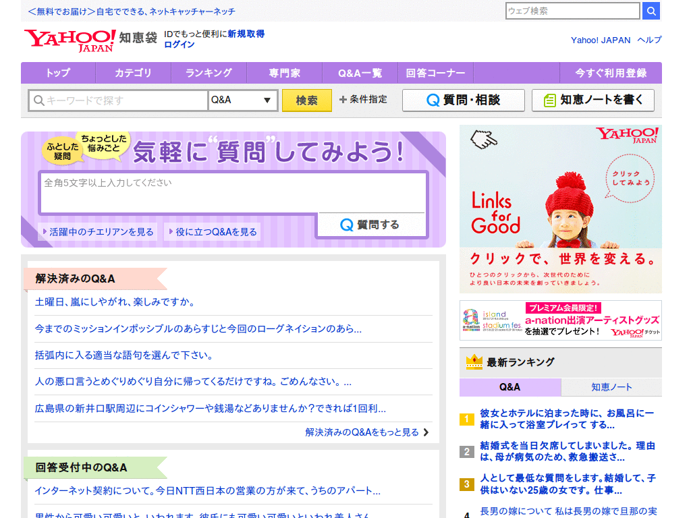Open the 土曜日、嵐にしやがれ question link
Image resolution: width=691 pixels, height=518 pixels.
[x=115, y=302]
